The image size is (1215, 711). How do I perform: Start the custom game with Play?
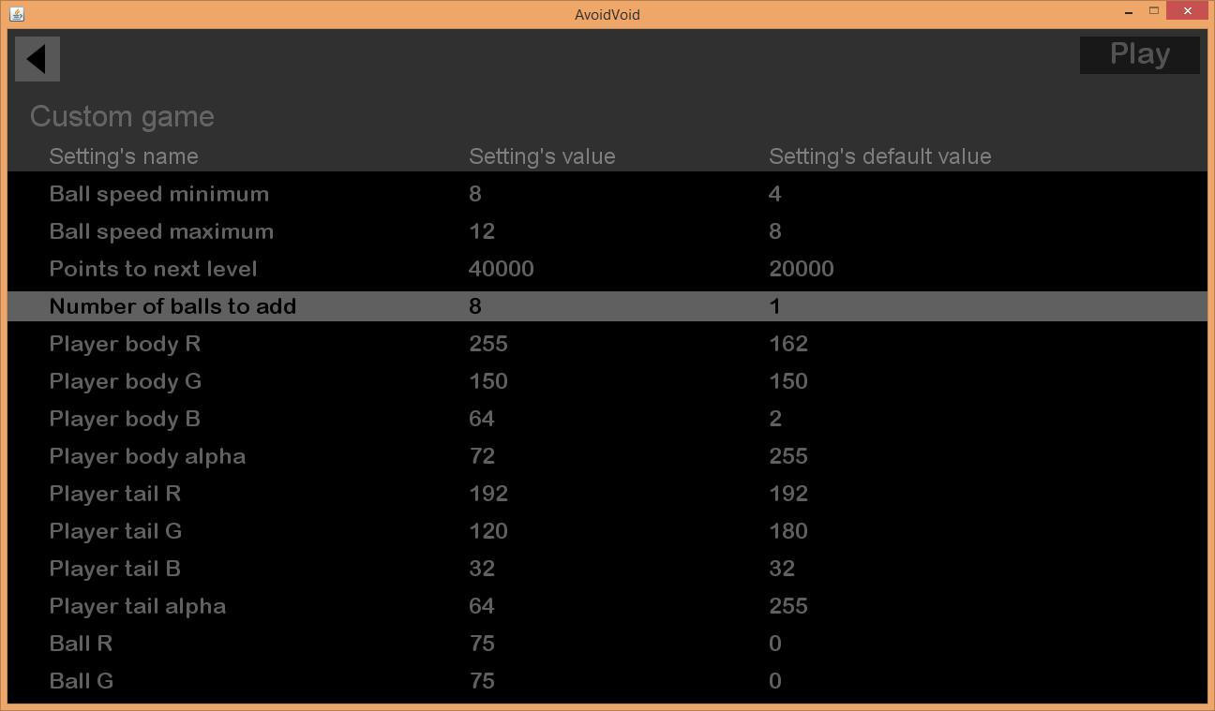tap(1139, 54)
